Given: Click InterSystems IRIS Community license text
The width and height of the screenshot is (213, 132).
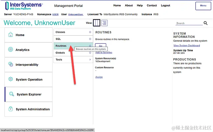Looking at the screenshot, I should 120,14.
